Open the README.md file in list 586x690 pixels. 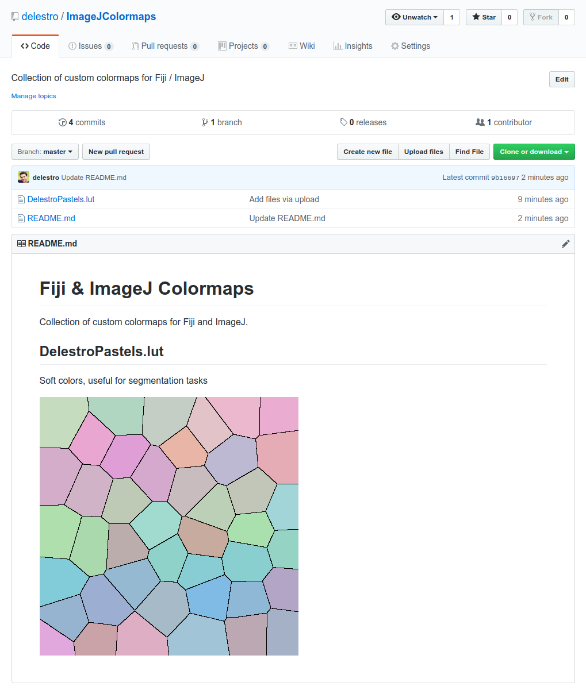(x=51, y=218)
